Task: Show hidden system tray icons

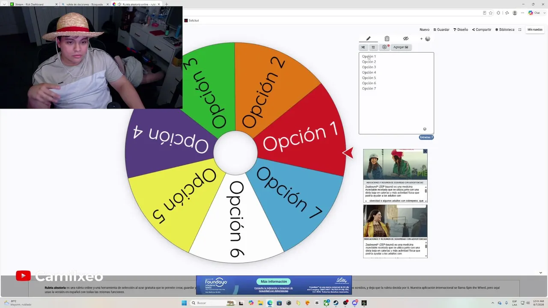Action: [x=492, y=303]
